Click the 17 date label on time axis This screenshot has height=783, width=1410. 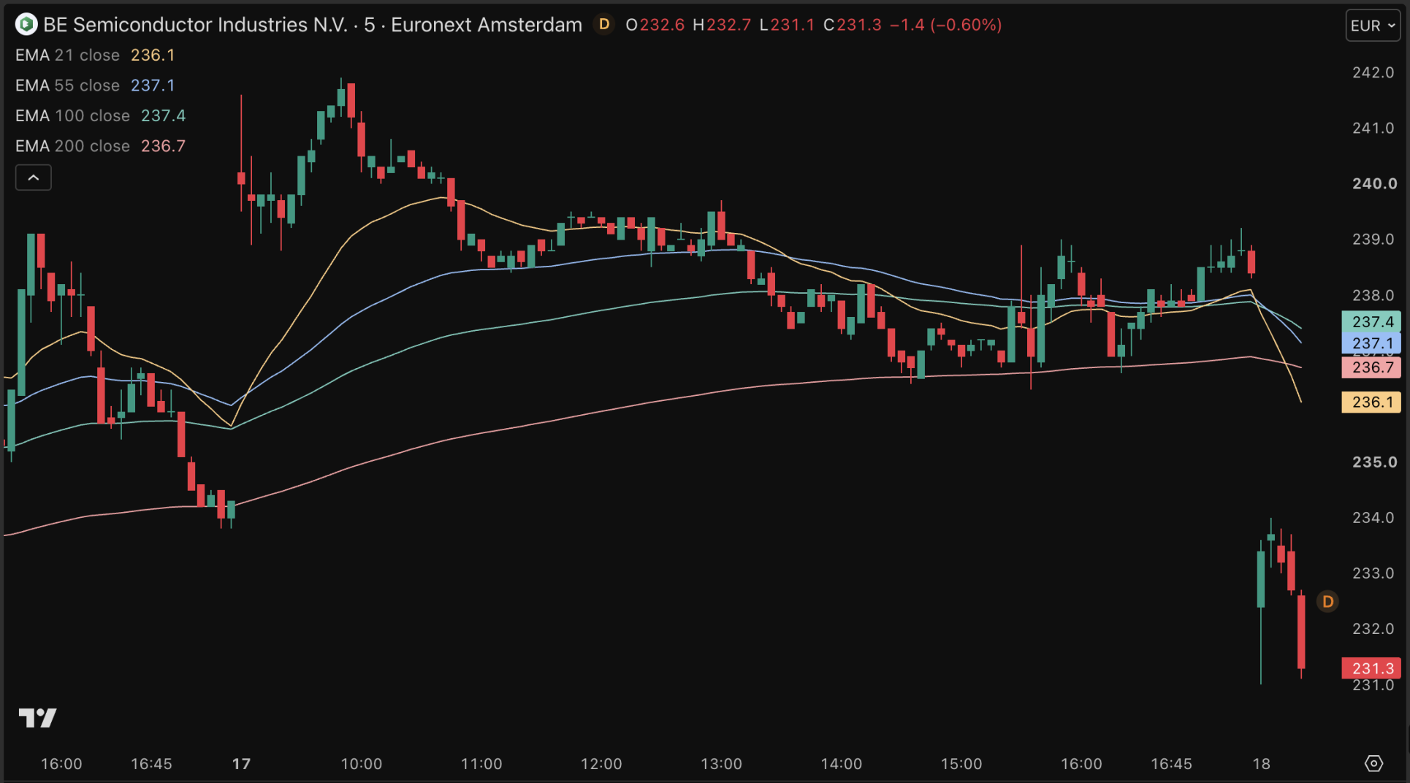(x=241, y=764)
